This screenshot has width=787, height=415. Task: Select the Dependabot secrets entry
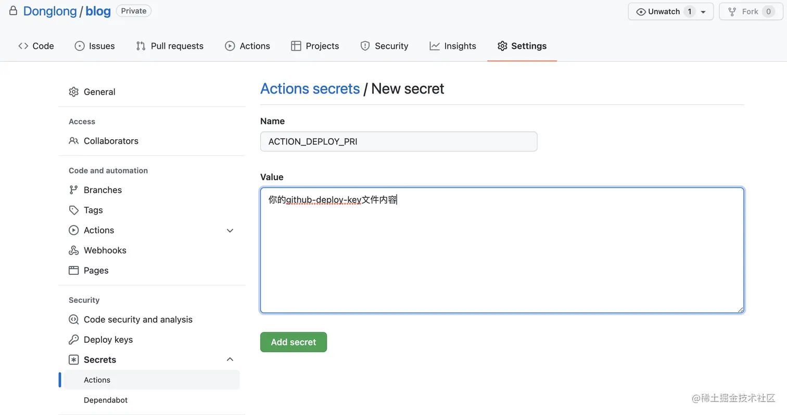click(x=106, y=400)
